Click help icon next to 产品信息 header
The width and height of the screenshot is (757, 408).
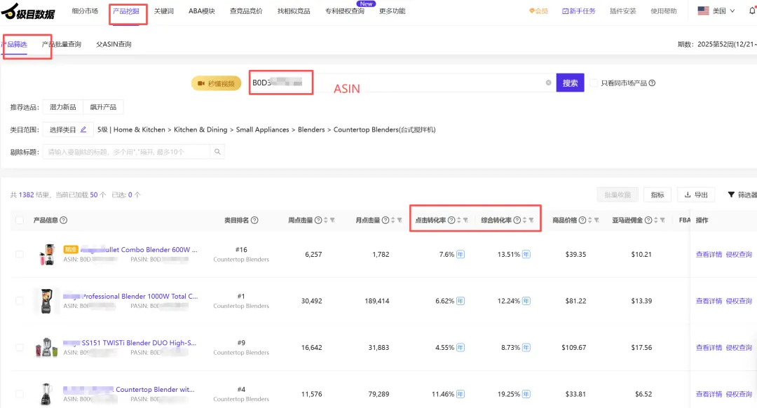(64, 220)
